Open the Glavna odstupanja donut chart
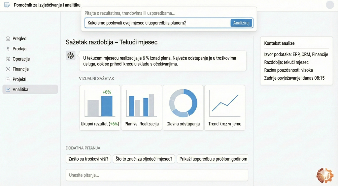The image size is (338, 186). (x=183, y=108)
